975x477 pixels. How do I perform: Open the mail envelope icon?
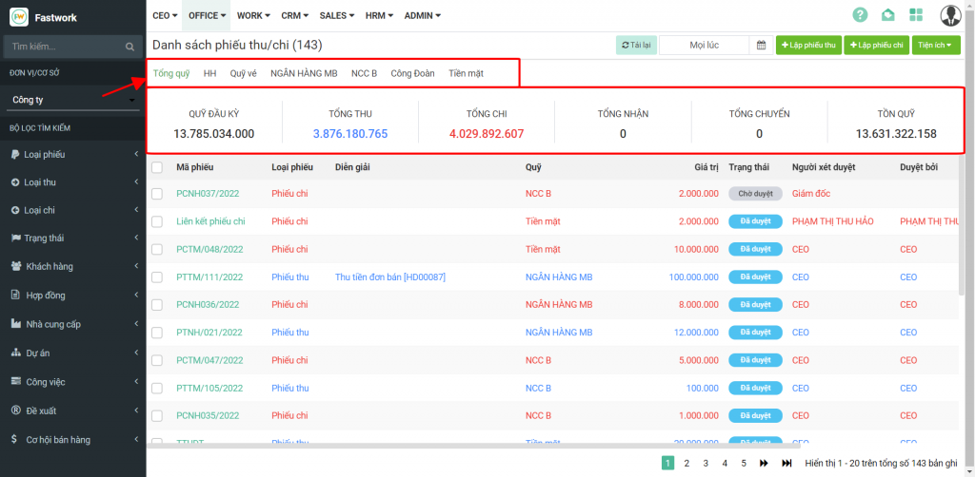click(x=887, y=15)
